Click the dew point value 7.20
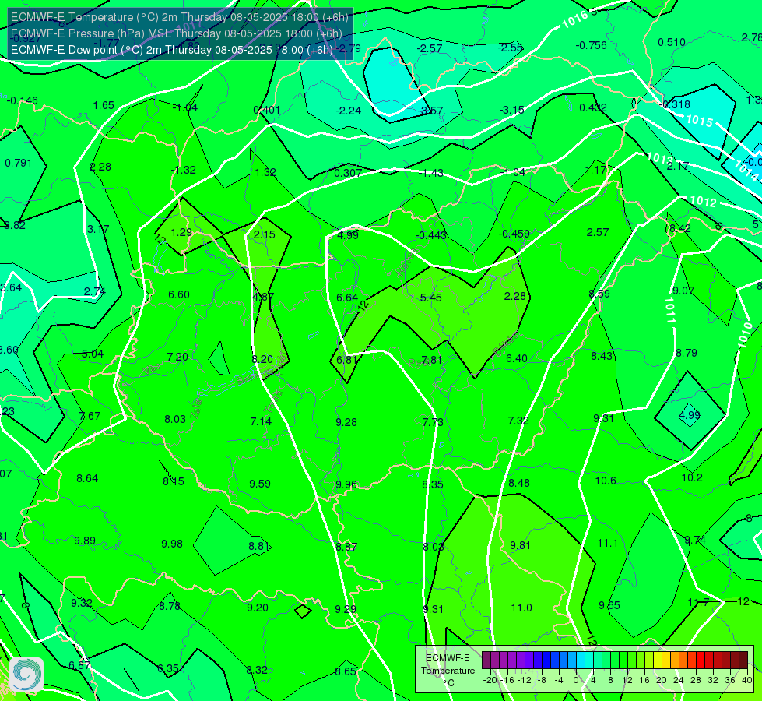This screenshot has width=762, height=701. coord(177,357)
